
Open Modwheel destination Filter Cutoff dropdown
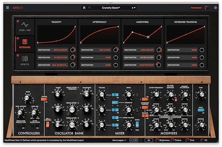[139, 57]
